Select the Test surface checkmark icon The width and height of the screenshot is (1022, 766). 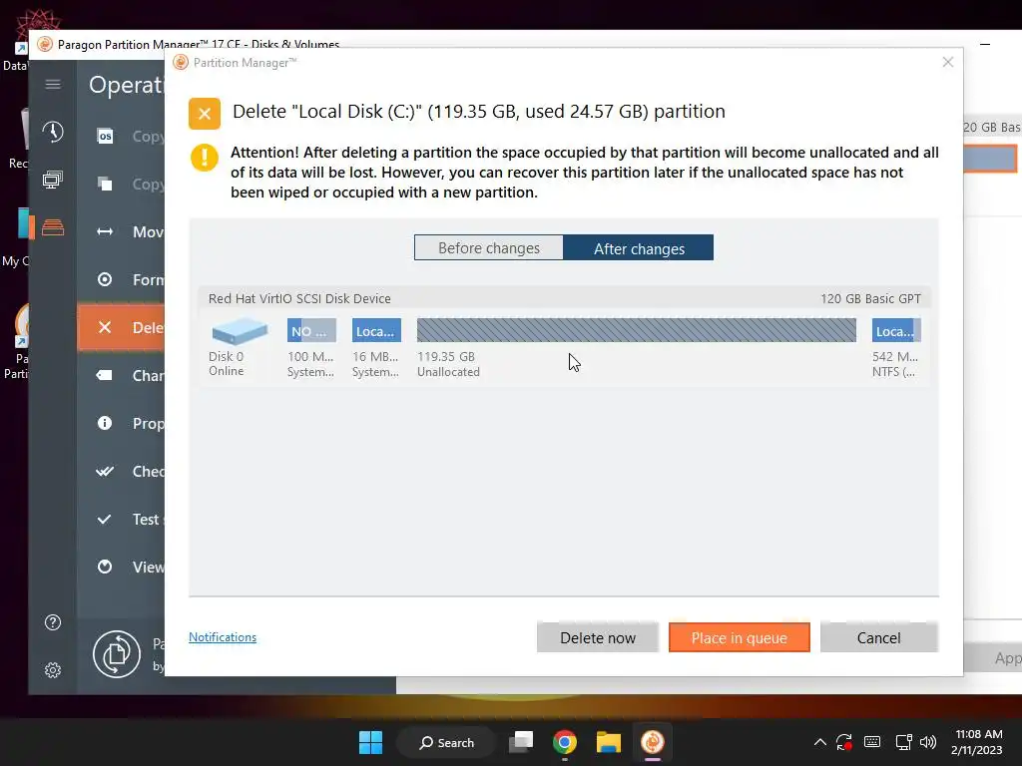click(104, 519)
